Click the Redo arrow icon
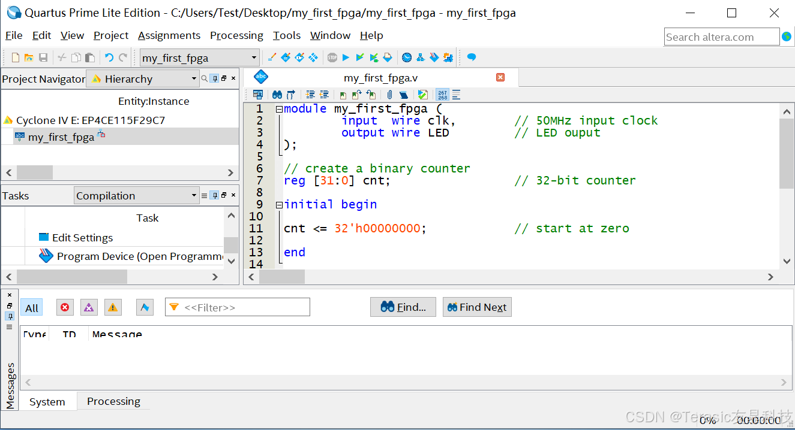Screen dimensions: 795x430 (x=123, y=57)
